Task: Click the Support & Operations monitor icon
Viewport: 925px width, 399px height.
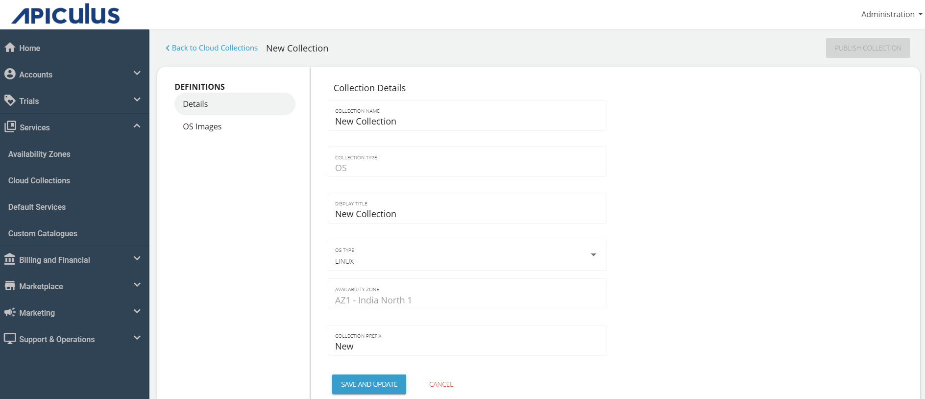Action: click(x=10, y=339)
